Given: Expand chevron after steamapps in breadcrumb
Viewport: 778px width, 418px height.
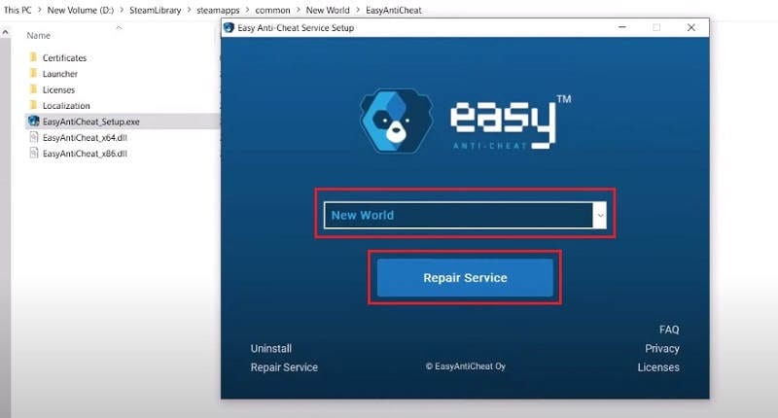Looking at the screenshot, I should pos(248,10).
